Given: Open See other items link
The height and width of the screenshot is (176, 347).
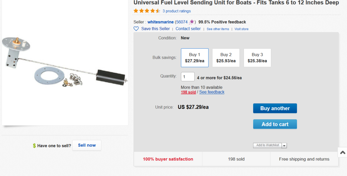Looking at the screenshot, I should pos(218,29).
